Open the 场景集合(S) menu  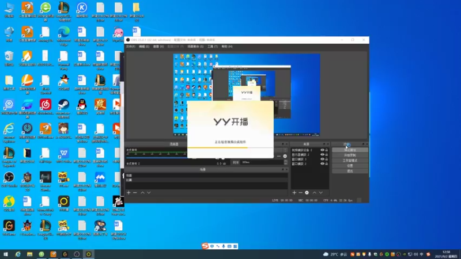(x=195, y=47)
